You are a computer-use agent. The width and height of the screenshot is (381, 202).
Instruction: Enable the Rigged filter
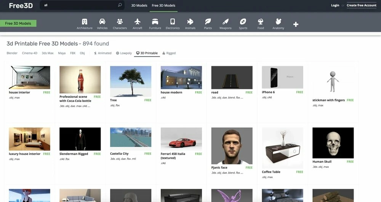point(169,53)
